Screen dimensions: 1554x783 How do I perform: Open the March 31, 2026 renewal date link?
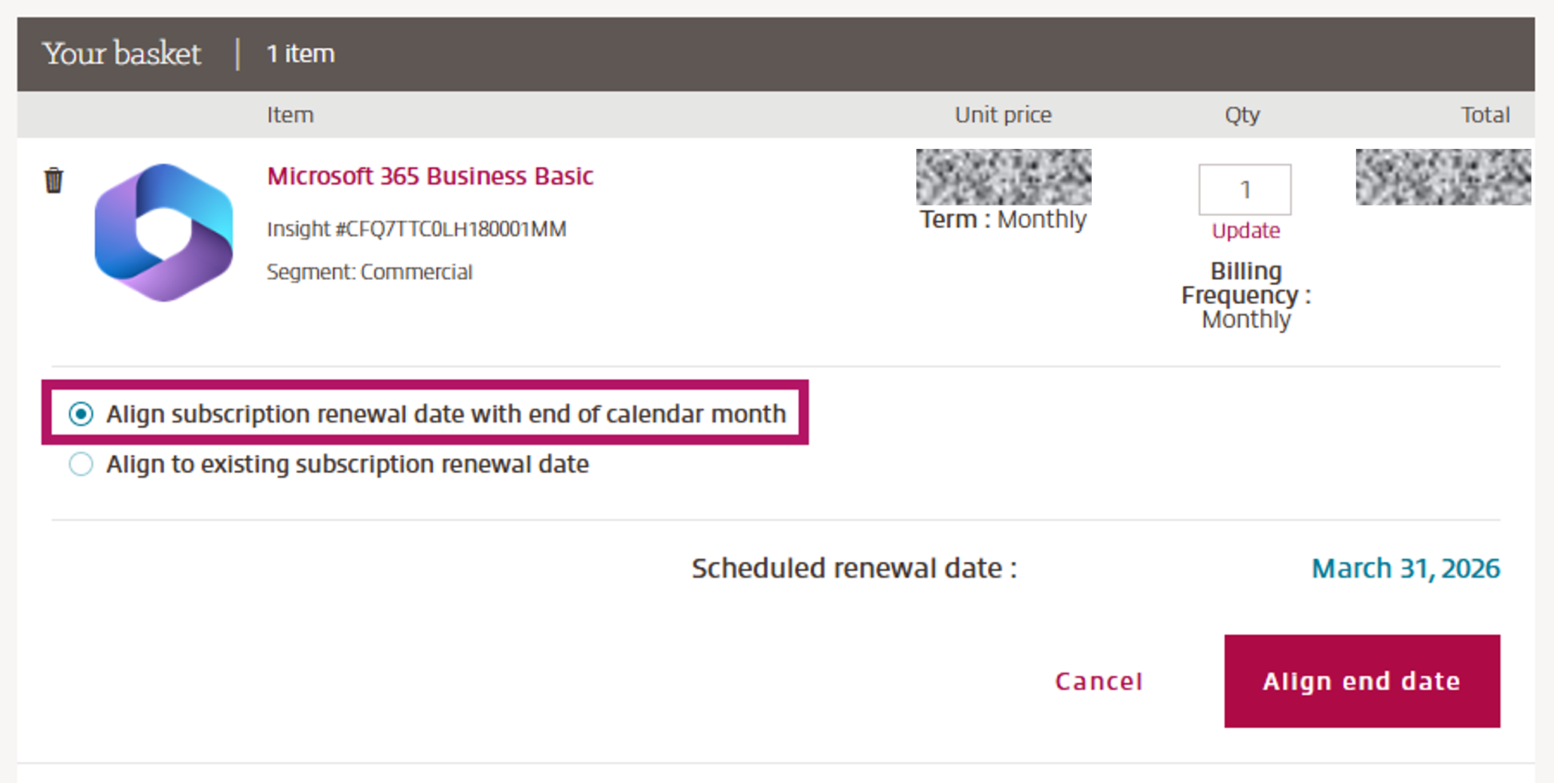coord(1405,568)
